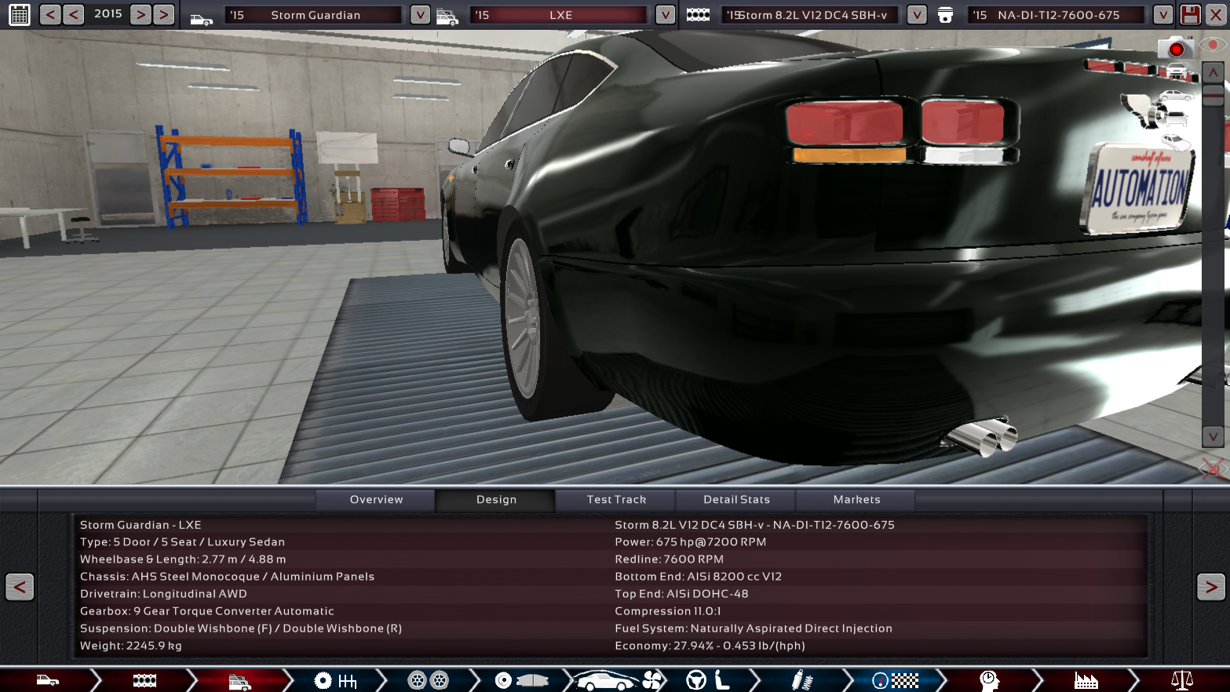1230x692 pixels.
Task: Toggle the eye visibility icon
Action: 1214,46
